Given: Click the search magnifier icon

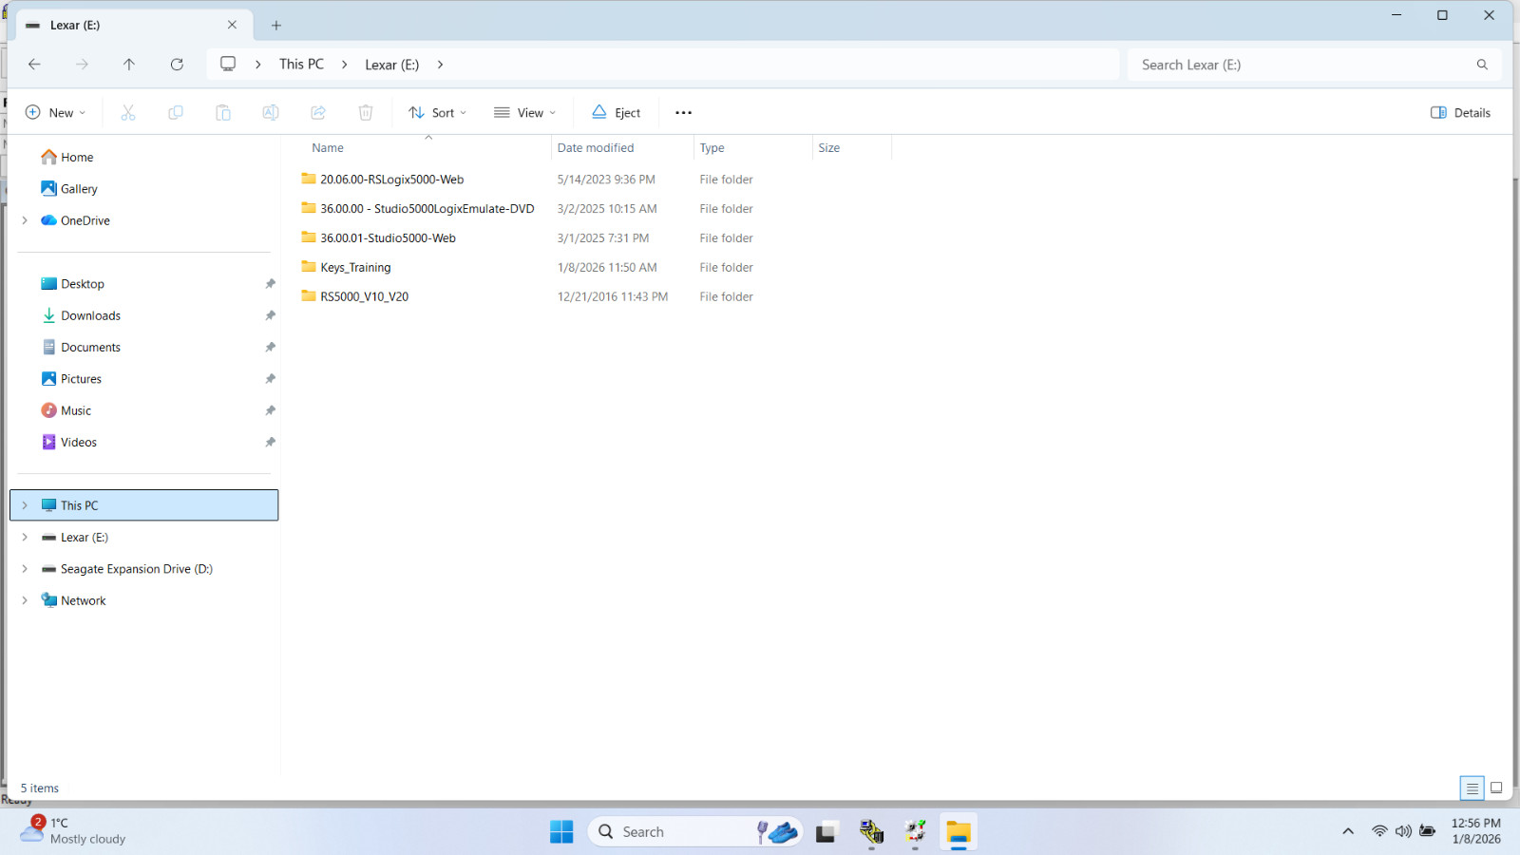Looking at the screenshot, I should tap(1482, 65).
